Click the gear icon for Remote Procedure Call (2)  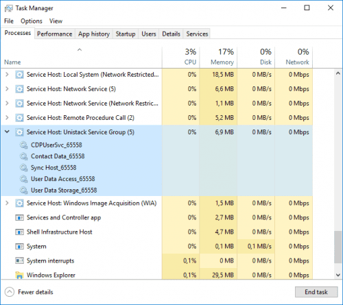(19, 118)
